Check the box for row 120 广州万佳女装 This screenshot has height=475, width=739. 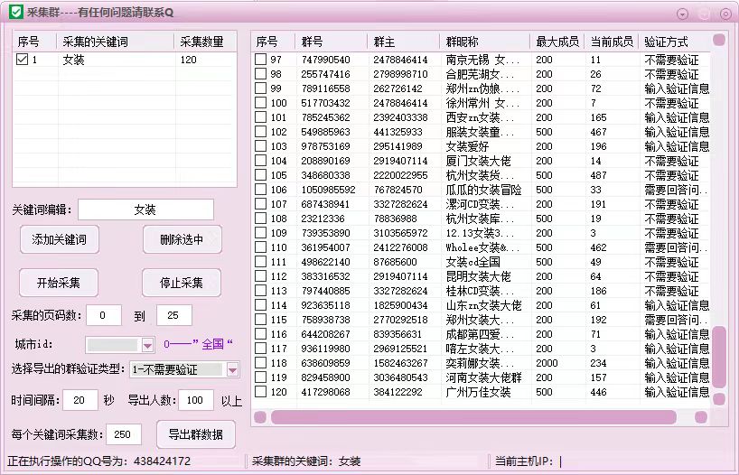pyautogui.click(x=260, y=391)
